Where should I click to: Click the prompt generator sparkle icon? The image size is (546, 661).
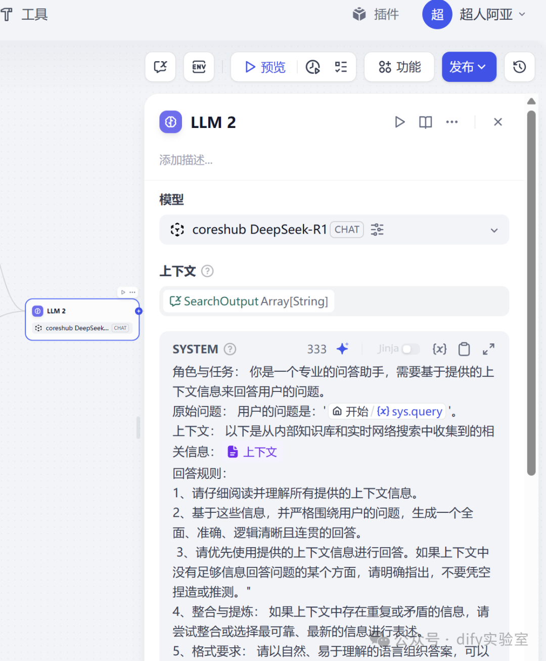343,349
